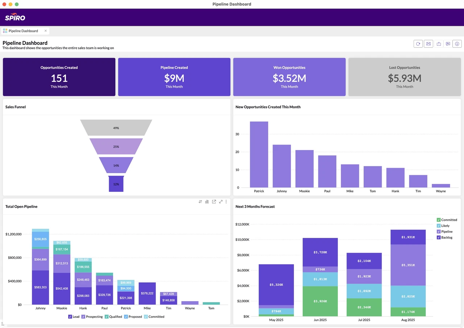Viewport: 464px width, 328px height.
Task: Toggle the Qualified legend checkbox
Action: 107,317
